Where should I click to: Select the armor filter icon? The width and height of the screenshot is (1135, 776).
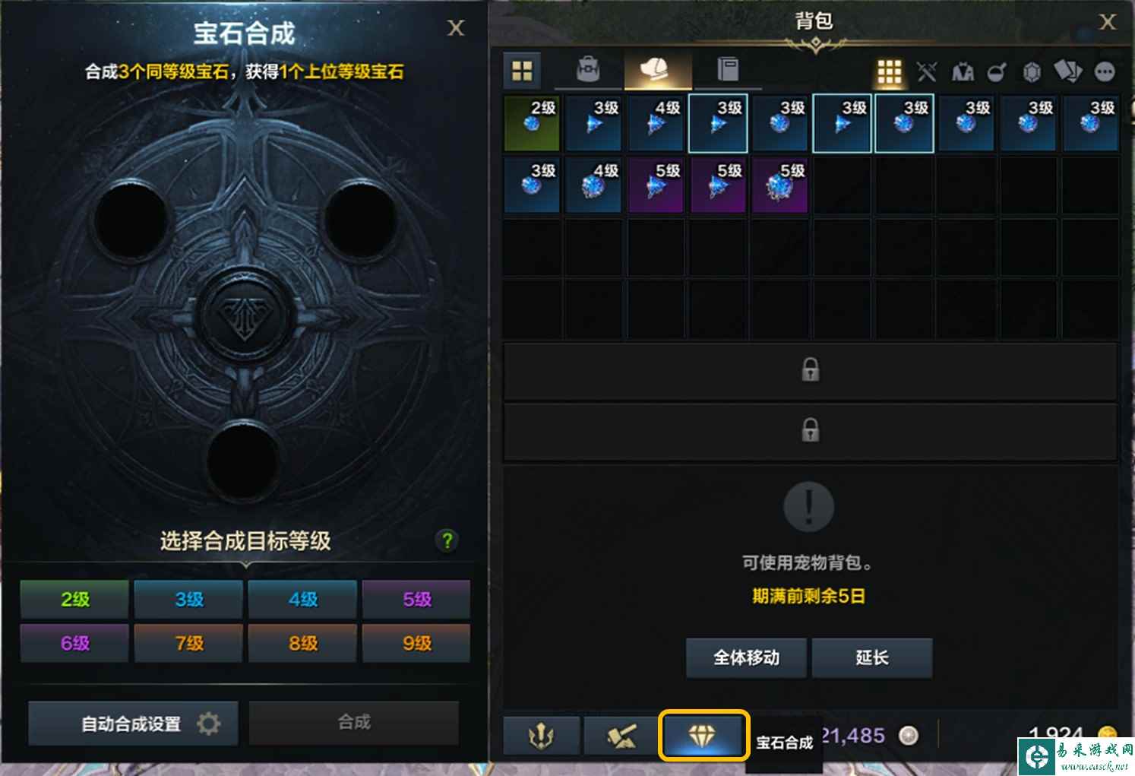[x=963, y=72]
